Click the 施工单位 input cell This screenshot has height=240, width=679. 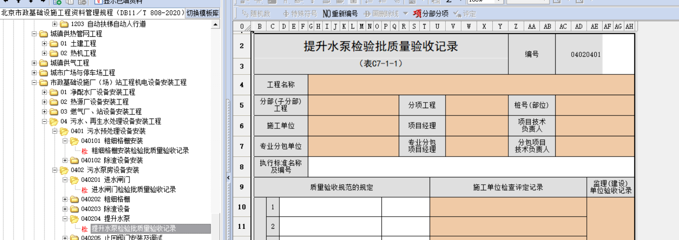(353, 126)
